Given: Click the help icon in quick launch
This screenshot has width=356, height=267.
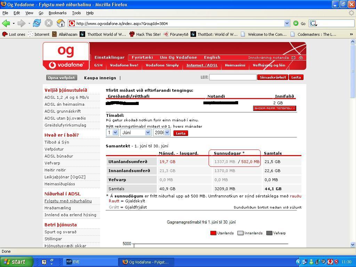Looking at the screenshot, I should point(44,262).
